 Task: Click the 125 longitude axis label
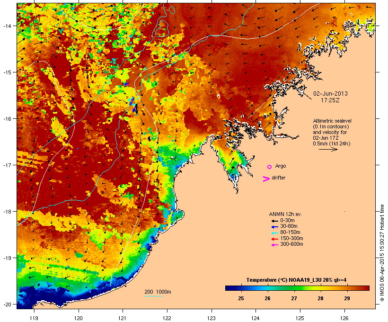point(300,318)
